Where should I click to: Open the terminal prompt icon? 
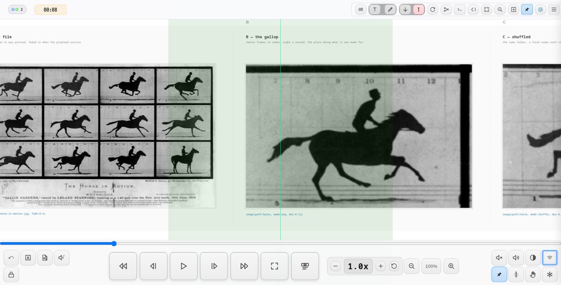coord(460,10)
